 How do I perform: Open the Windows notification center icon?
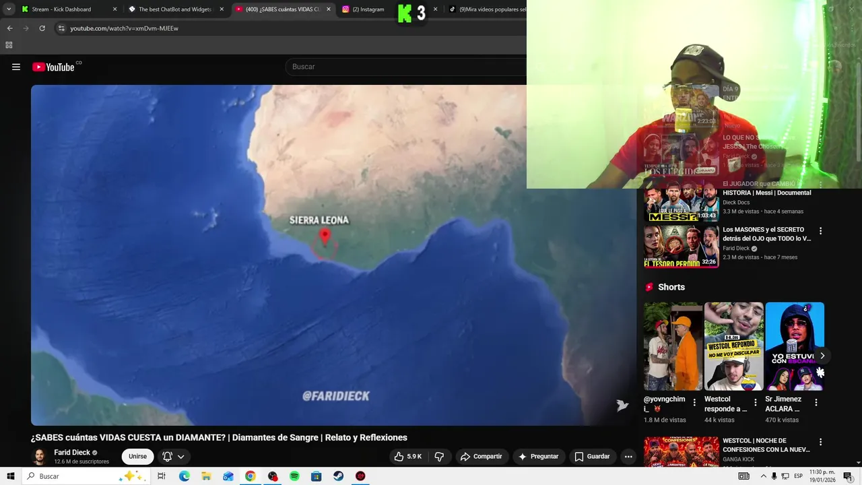click(x=848, y=476)
